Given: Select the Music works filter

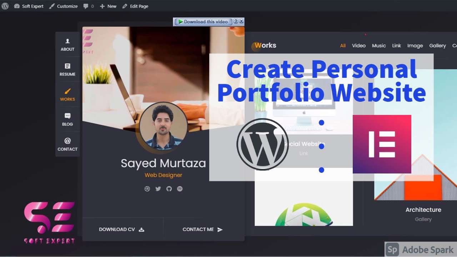Looking at the screenshot, I should 379,46.
